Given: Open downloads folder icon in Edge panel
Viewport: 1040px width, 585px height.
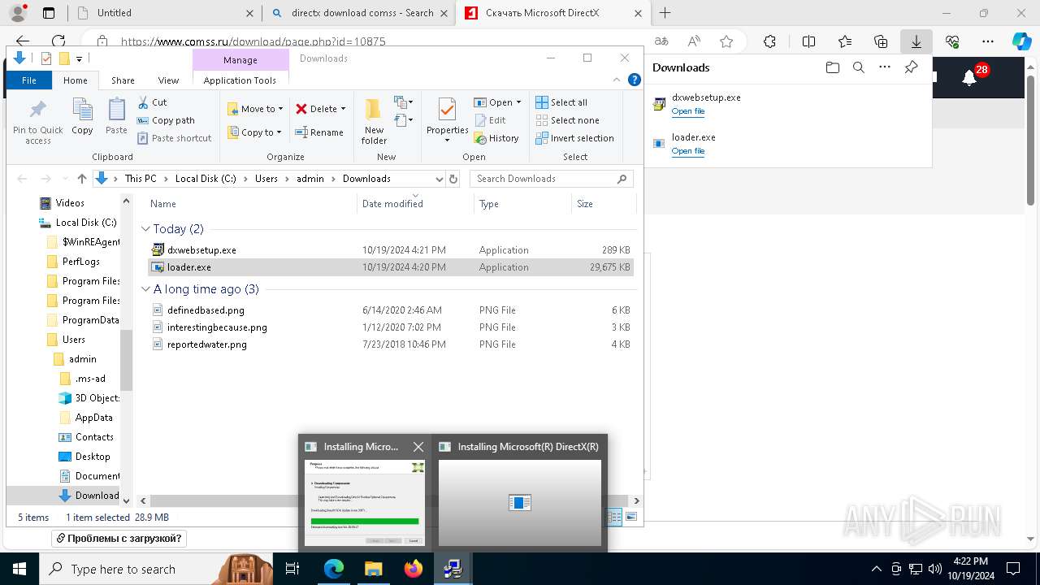Looking at the screenshot, I should 832,67.
